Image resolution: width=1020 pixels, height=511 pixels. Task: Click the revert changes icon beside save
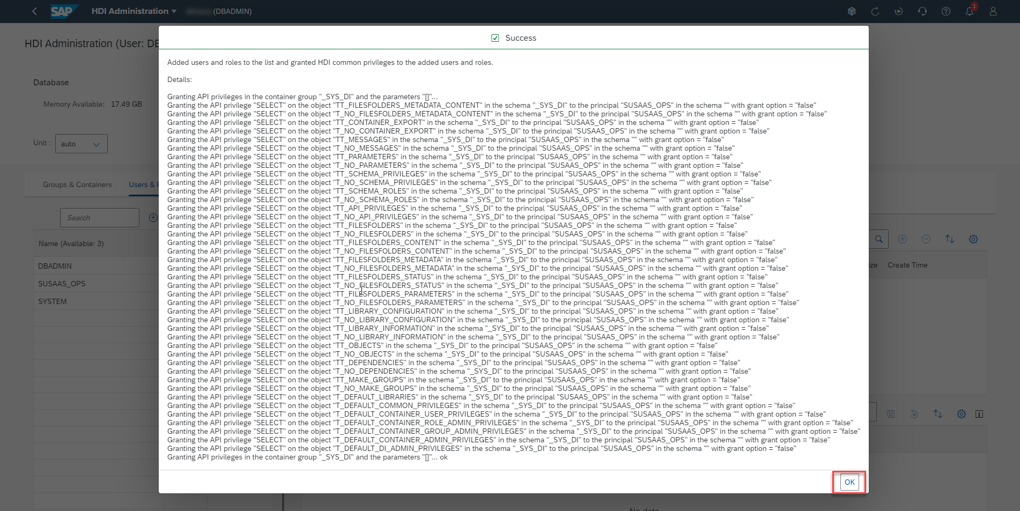click(914, 414)
